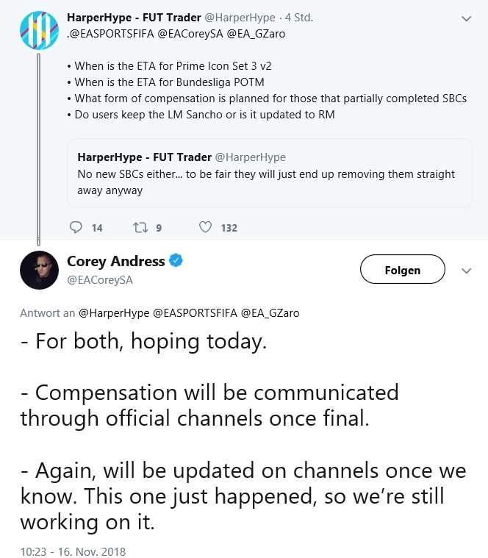Expand options chevron on HarperHype's tweet
The height and width of the screenshot is (558, 488).
[x=466, y=18]
